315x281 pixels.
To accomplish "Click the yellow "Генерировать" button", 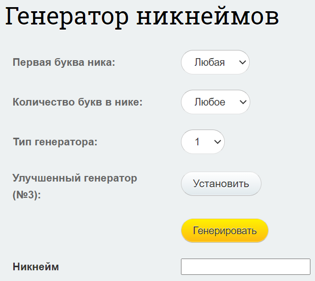I will point(225,231).
